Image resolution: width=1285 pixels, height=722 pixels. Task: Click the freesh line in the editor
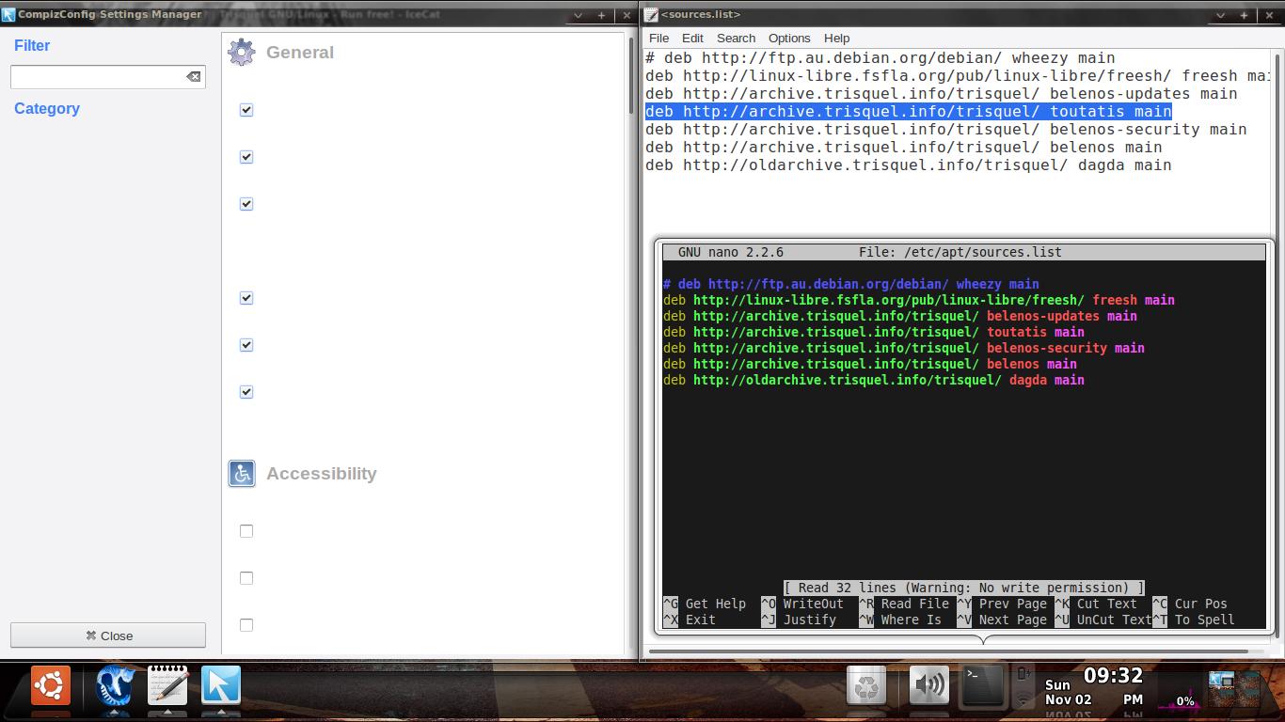(x=958, y=76)
